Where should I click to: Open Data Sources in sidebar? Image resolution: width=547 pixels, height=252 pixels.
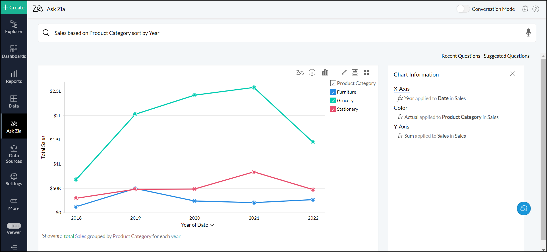[14, 154]
